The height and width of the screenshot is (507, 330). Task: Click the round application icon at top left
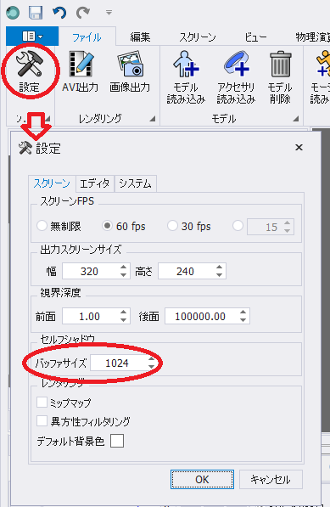pos(13,13)
